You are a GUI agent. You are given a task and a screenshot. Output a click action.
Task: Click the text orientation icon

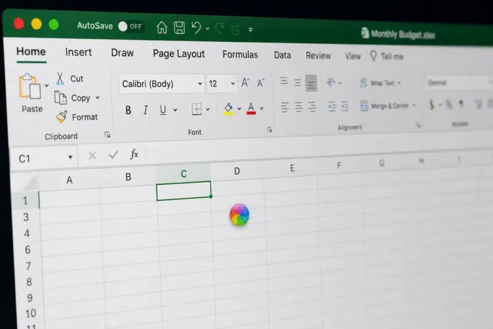click(x=331, y=83)
